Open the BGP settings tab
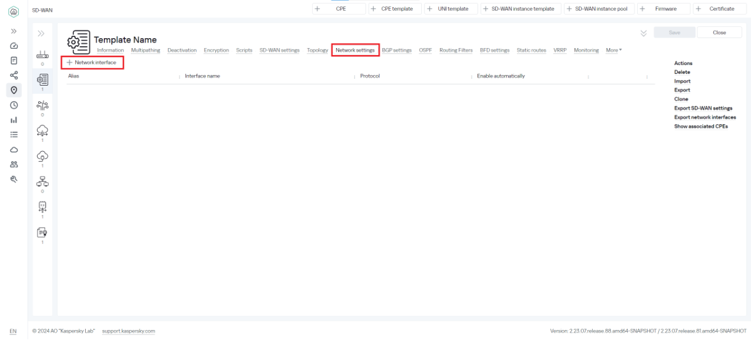 click(x=397, y=50)
